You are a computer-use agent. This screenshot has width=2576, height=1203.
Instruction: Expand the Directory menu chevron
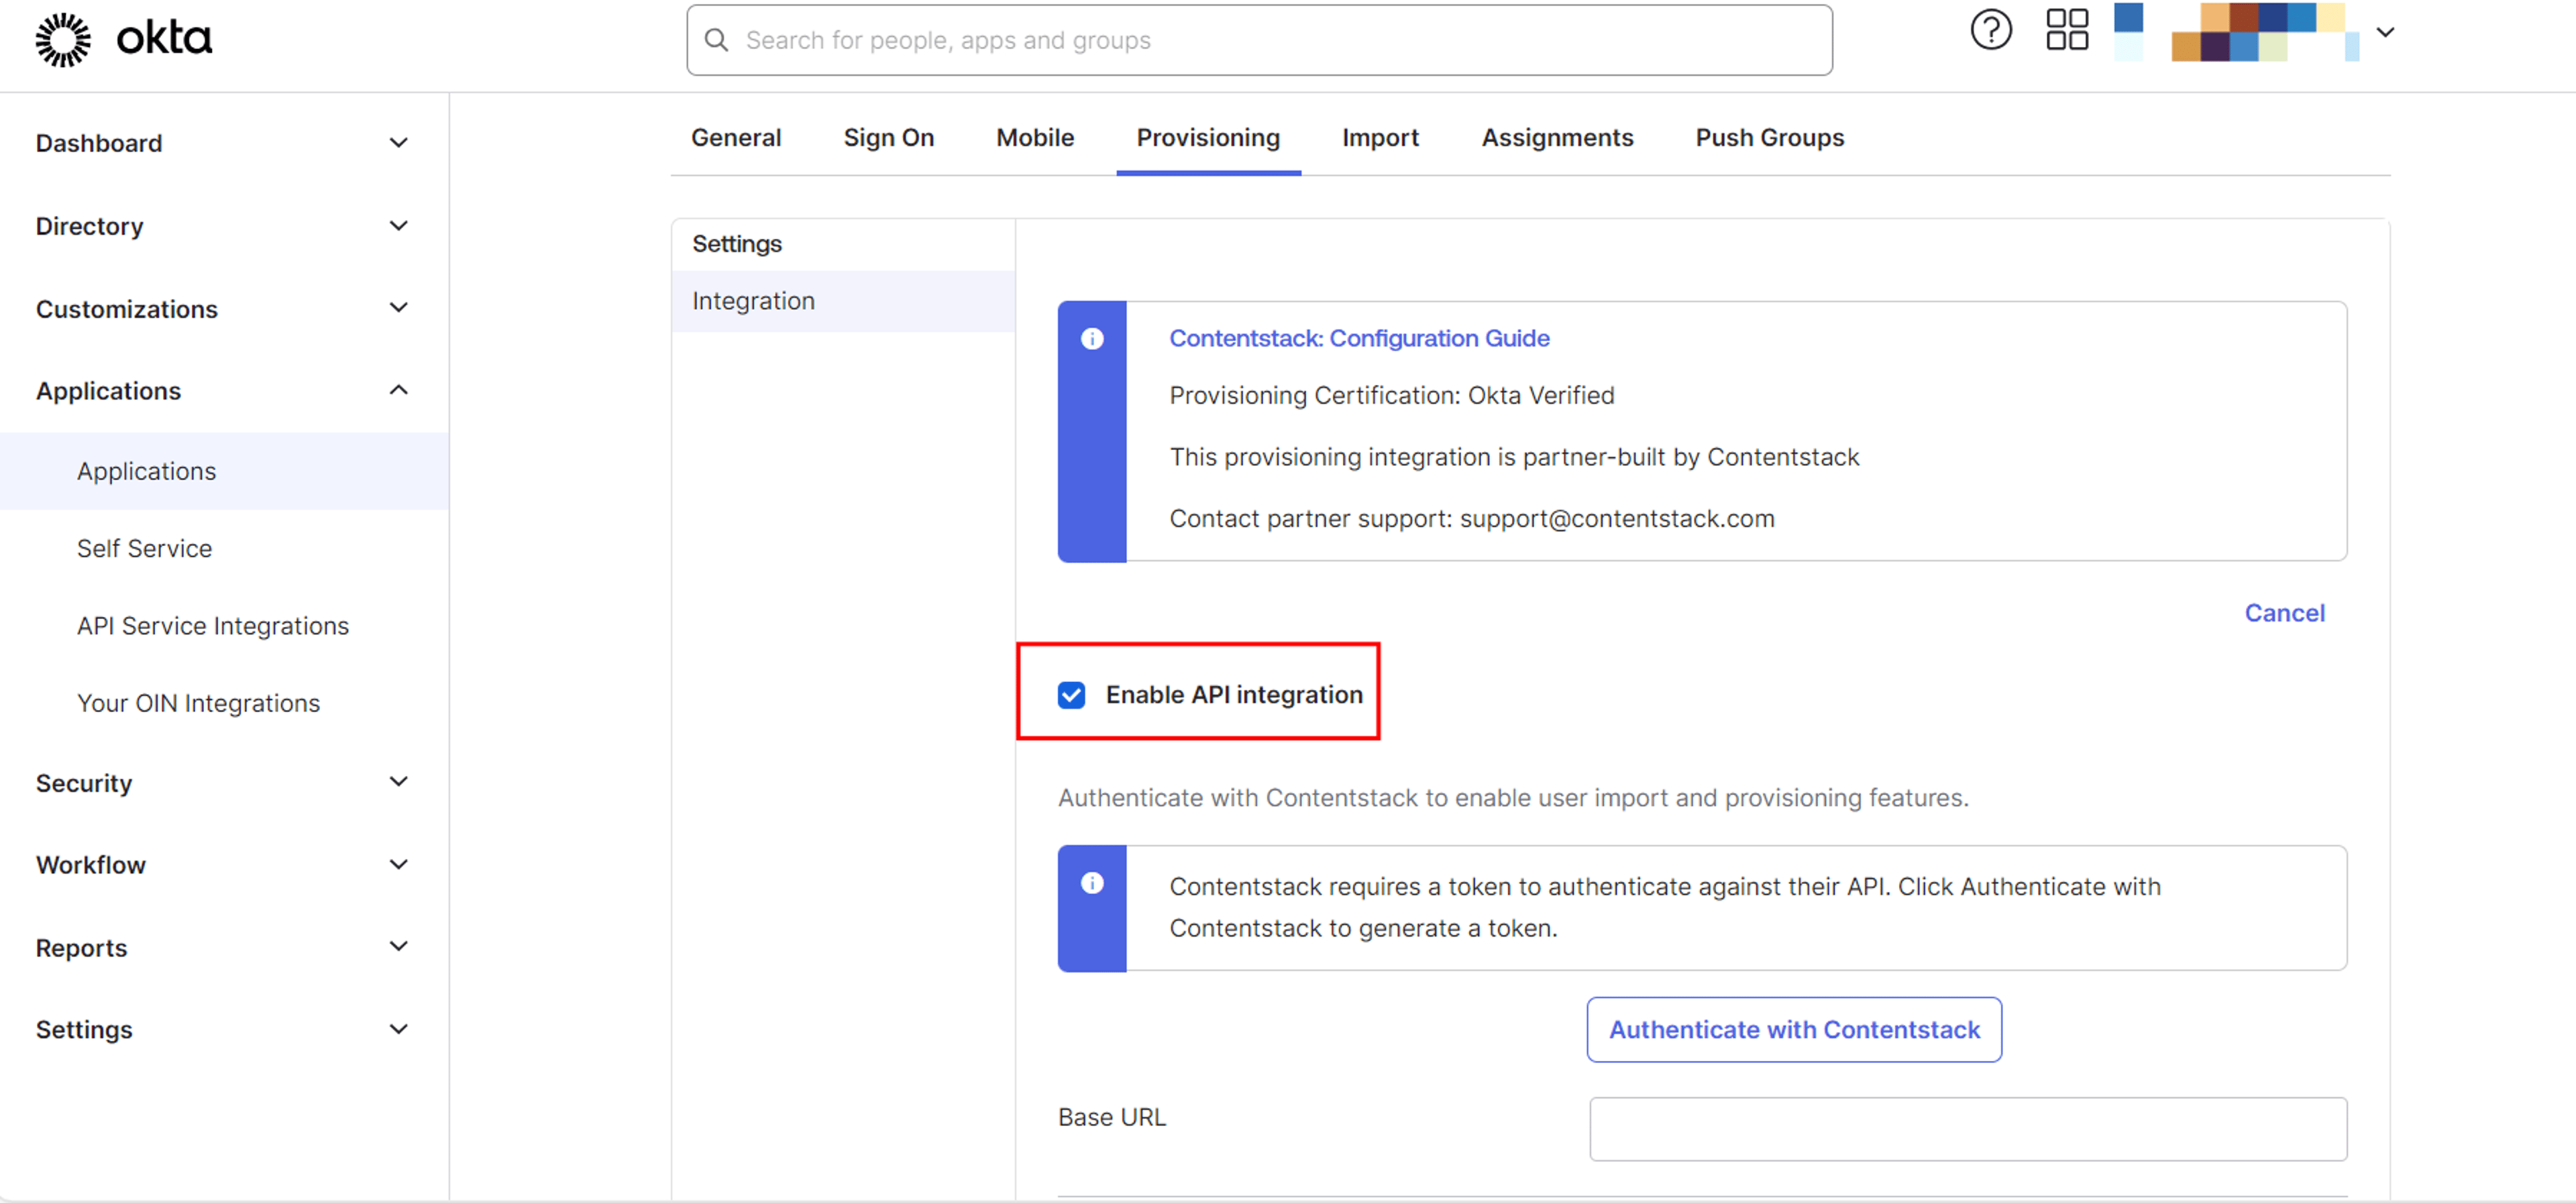click(x=398, y=226)
